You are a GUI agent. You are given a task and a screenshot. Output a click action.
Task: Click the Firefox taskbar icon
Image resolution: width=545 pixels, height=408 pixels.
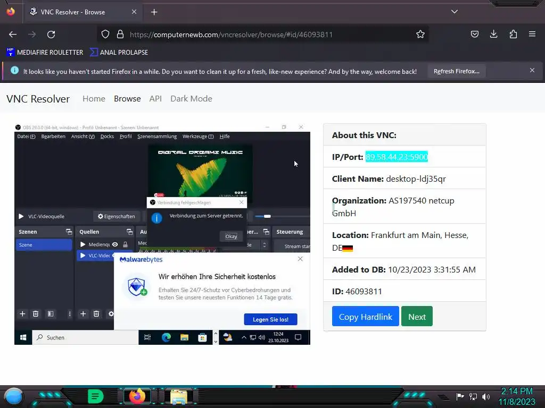click(137, 396)
